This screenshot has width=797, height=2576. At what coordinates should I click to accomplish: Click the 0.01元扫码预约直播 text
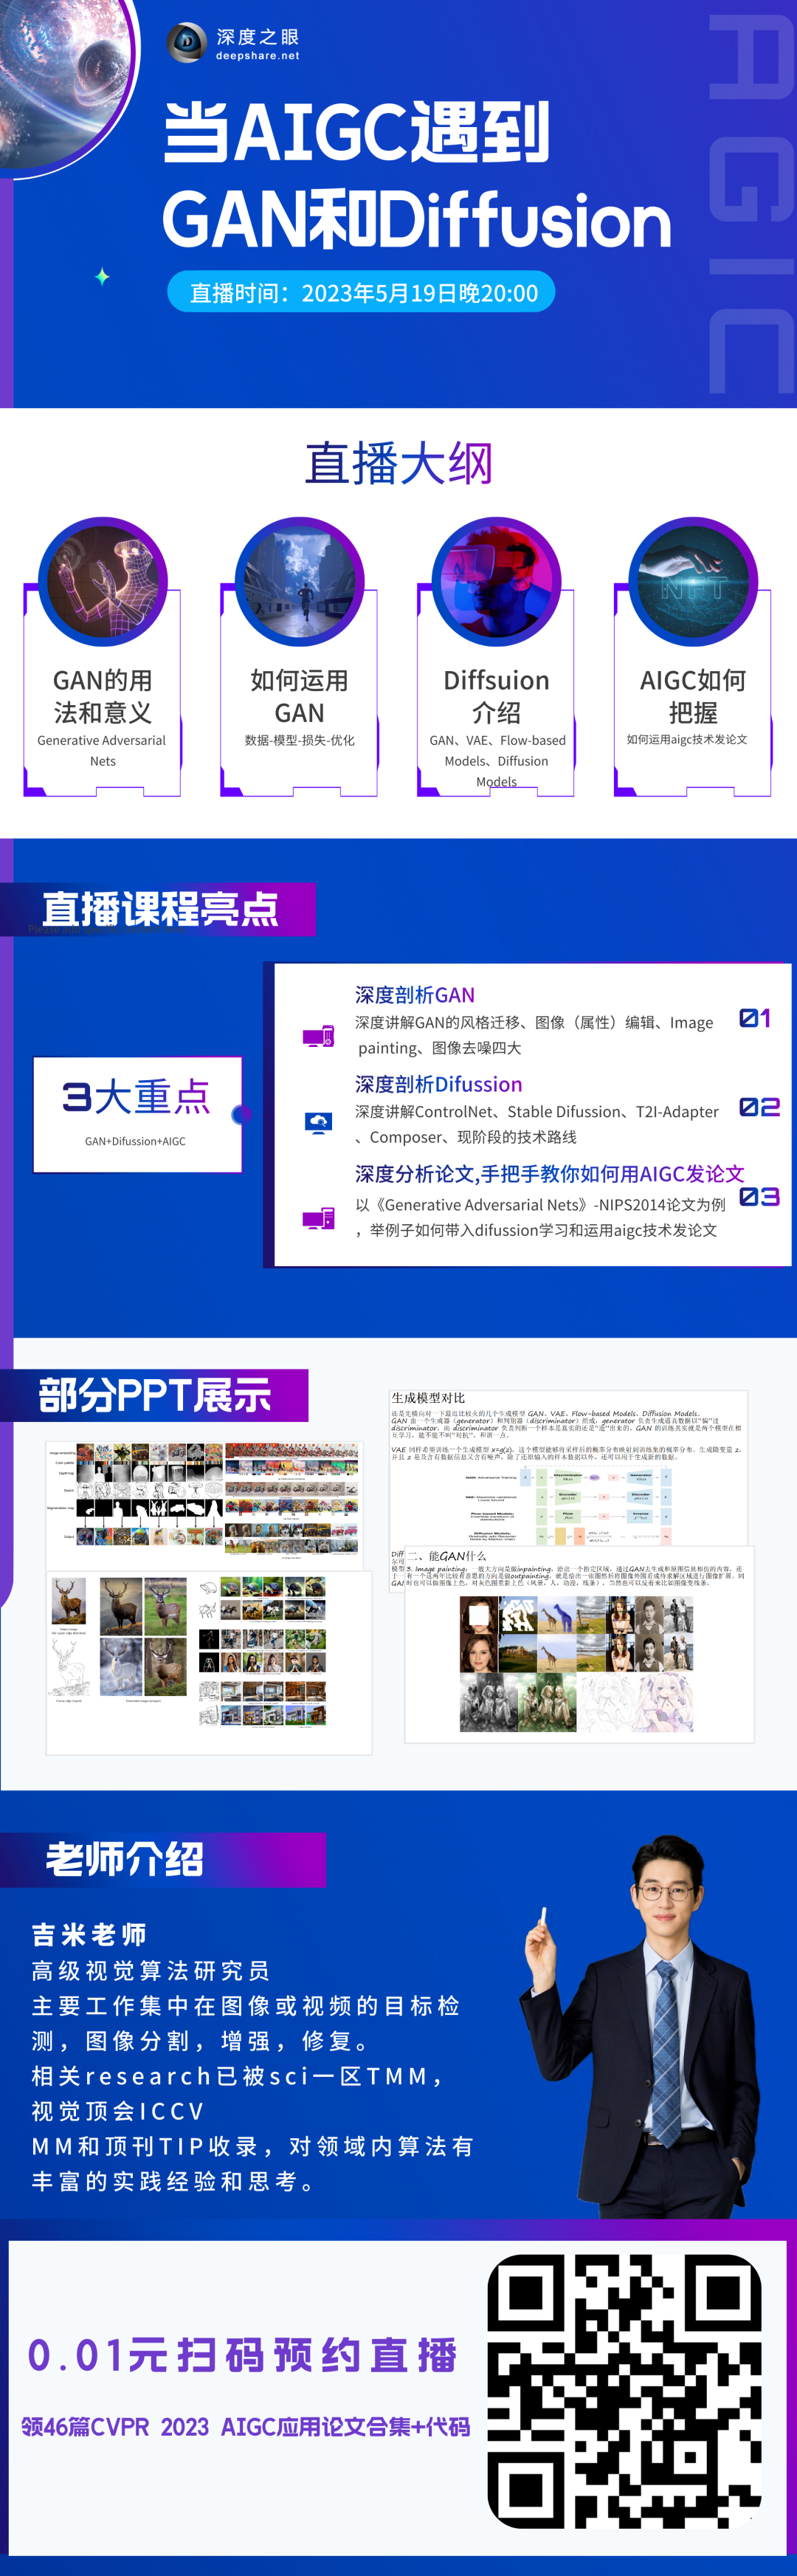[x=242, y=2355]
